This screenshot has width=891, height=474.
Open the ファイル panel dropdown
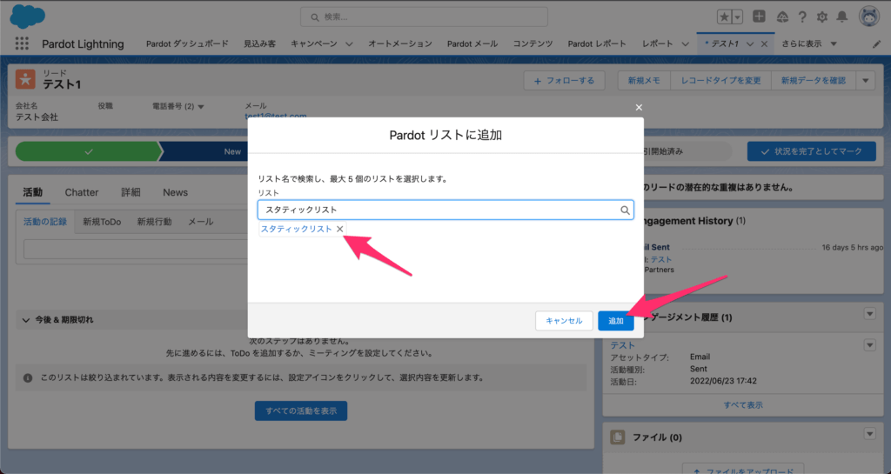(870, 434)
